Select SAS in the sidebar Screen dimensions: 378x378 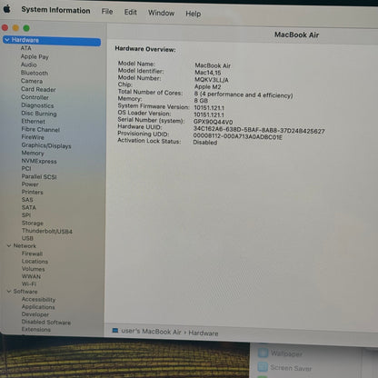27,200
